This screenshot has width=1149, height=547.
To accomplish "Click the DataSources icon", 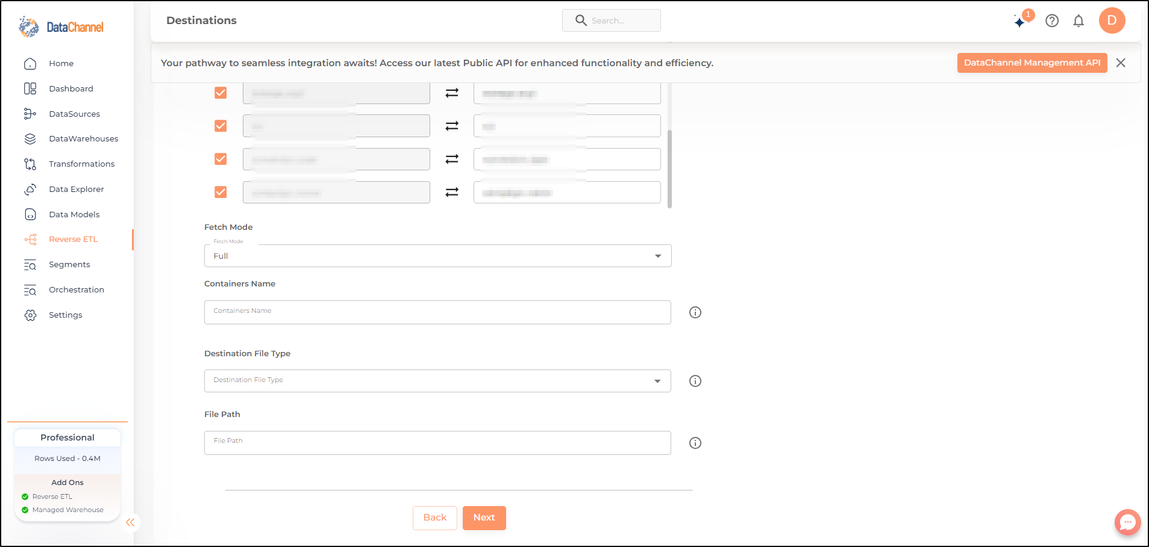I will point(30,114).
